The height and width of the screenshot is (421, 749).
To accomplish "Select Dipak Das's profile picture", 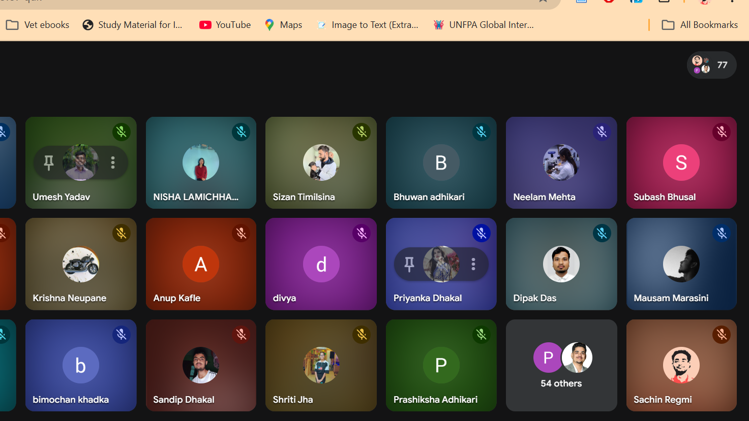I will coord(561,264).
